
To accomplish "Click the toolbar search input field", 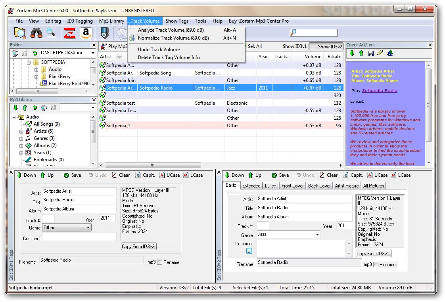I will pyautogui.click(x=314, y=33).
